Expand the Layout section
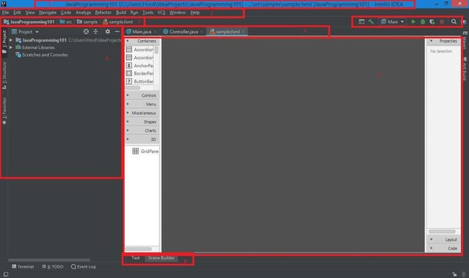Screen dimensions: 469x278 click(443, 239)
